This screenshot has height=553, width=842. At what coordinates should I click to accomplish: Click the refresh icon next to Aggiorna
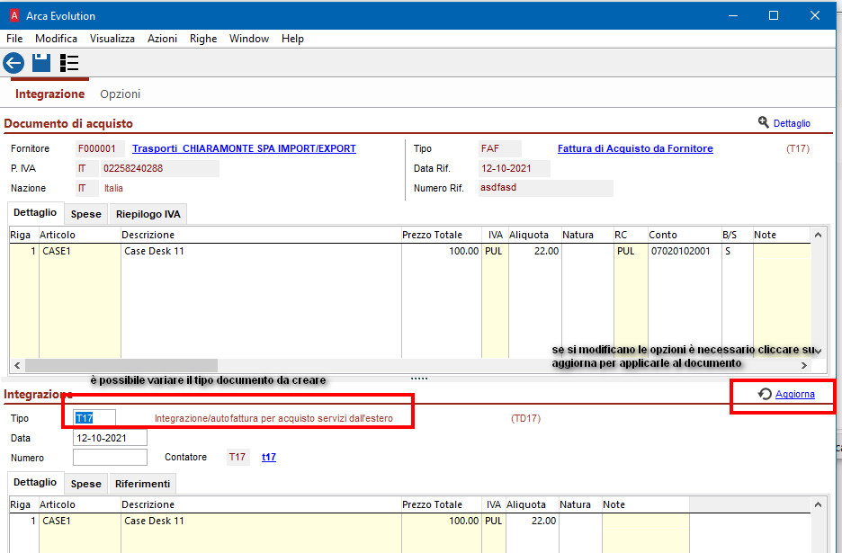[765, 394]
